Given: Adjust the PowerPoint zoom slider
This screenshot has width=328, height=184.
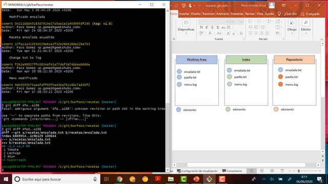Looking at the screenshot, I should [x=299, y=171].
